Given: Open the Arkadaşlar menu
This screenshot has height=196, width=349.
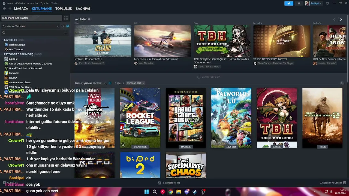Looking at the screenshot, I should (33, 3).
